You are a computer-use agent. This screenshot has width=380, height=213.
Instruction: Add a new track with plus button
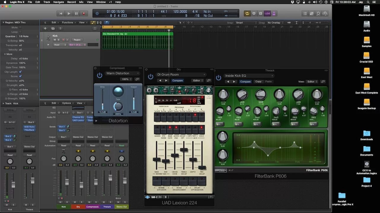click(45, 28)
